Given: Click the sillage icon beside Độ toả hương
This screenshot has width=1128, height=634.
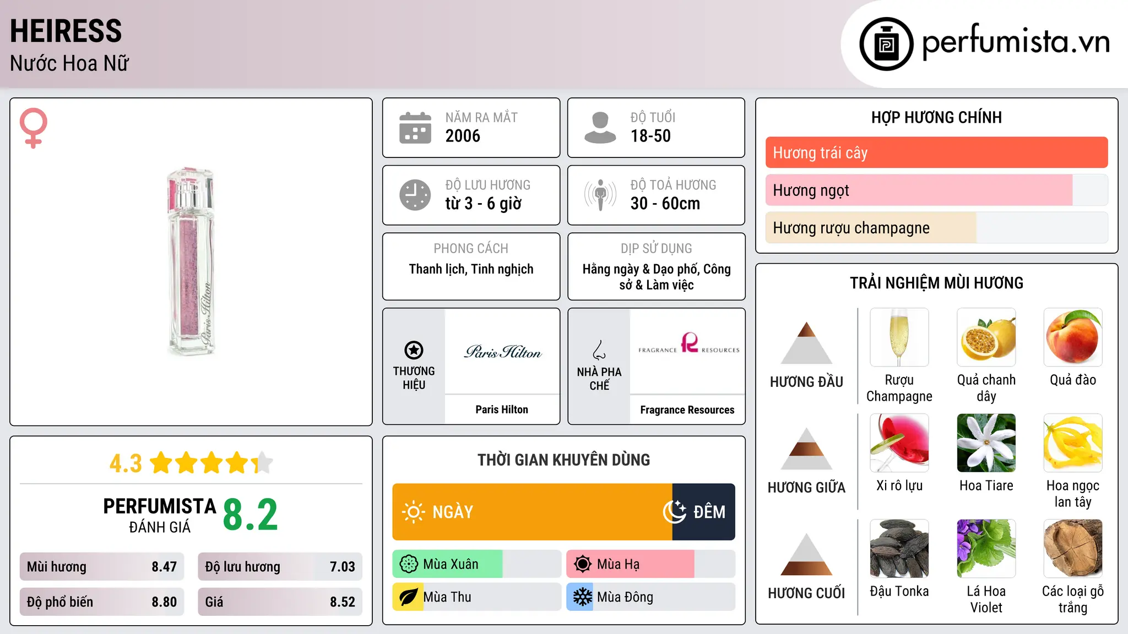Looking at the screenshot, I should 600,195.
